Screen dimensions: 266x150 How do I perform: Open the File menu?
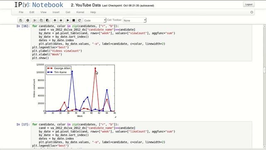(21, 12)
